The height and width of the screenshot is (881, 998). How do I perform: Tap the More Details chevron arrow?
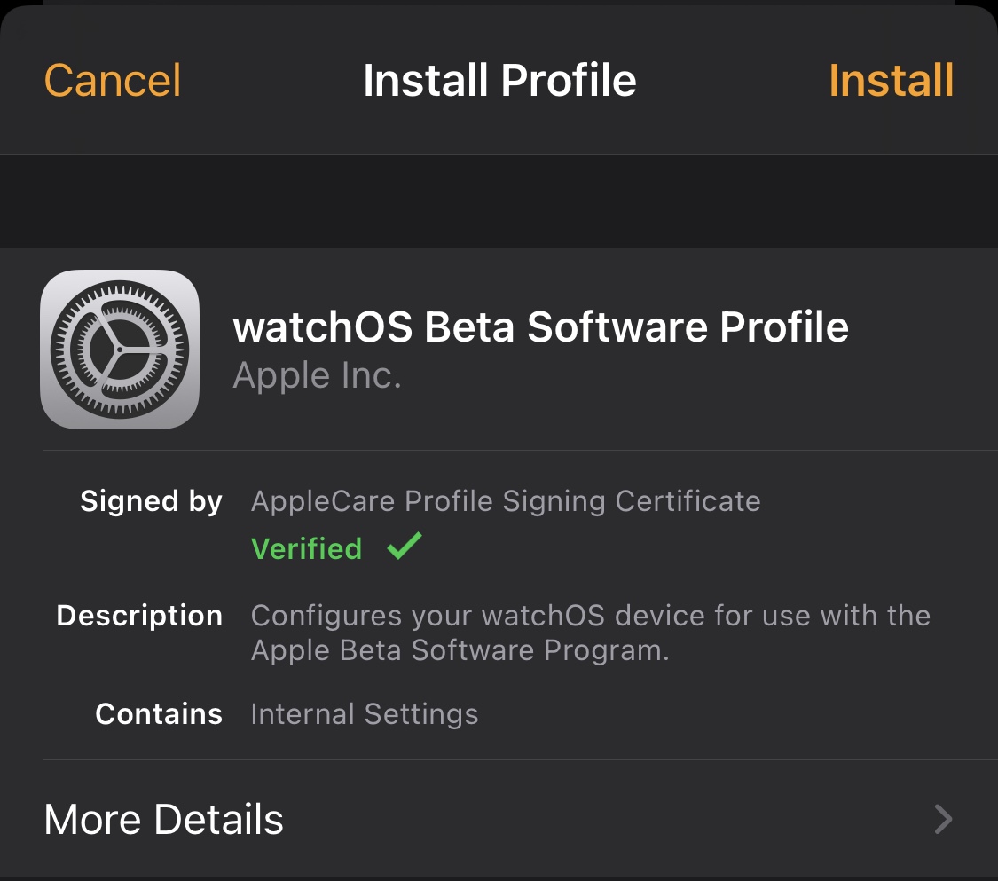point(943,819)
